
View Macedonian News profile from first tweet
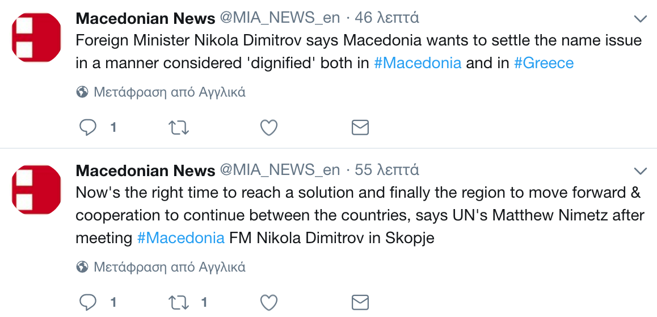(145, 18)
